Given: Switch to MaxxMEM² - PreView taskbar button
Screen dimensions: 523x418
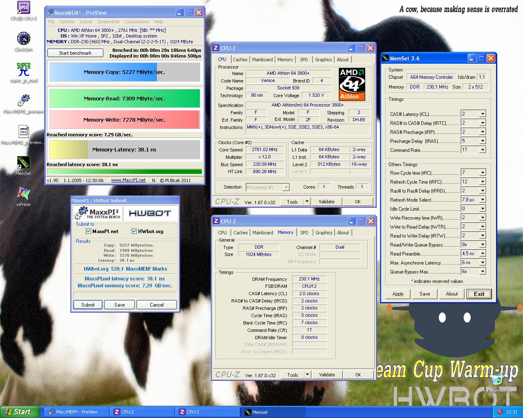Looking at the screenshot, I should [77, 412].
